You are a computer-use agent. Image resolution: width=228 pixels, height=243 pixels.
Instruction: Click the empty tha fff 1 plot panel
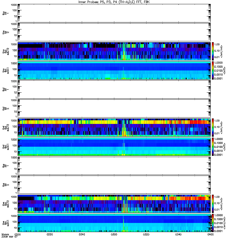114,13
